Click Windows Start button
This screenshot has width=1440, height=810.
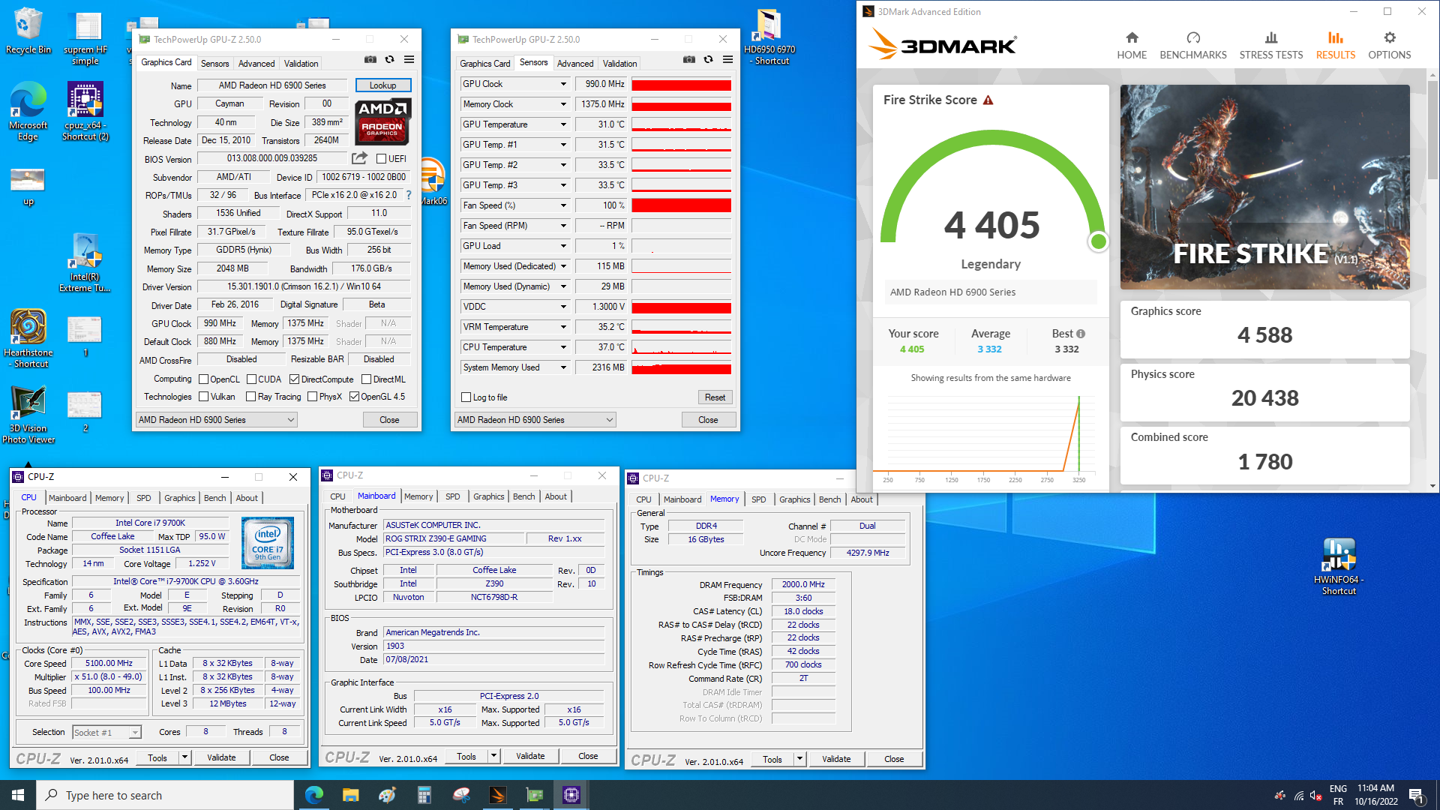(18, 795)
